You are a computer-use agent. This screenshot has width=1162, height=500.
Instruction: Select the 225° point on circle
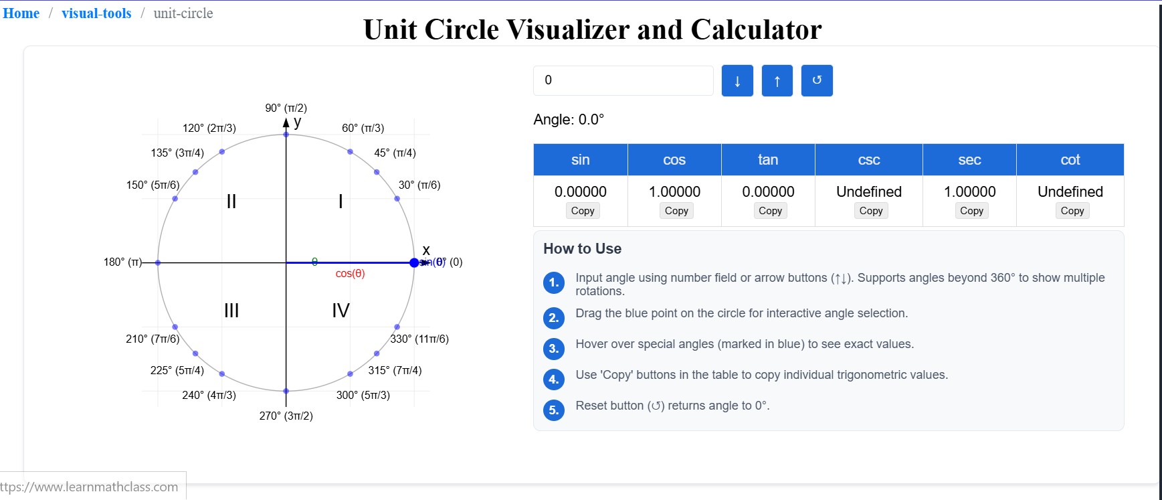click(x=195, y=353)
